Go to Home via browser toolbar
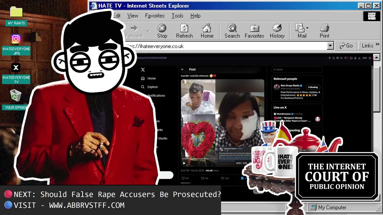The height and width of the screenshot is (215, 383). (207, 31)
